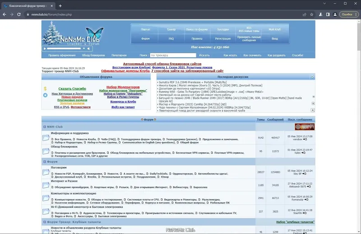Open Платиновые раздачи link
361x234 pixels.
click(x=72, y=100)
